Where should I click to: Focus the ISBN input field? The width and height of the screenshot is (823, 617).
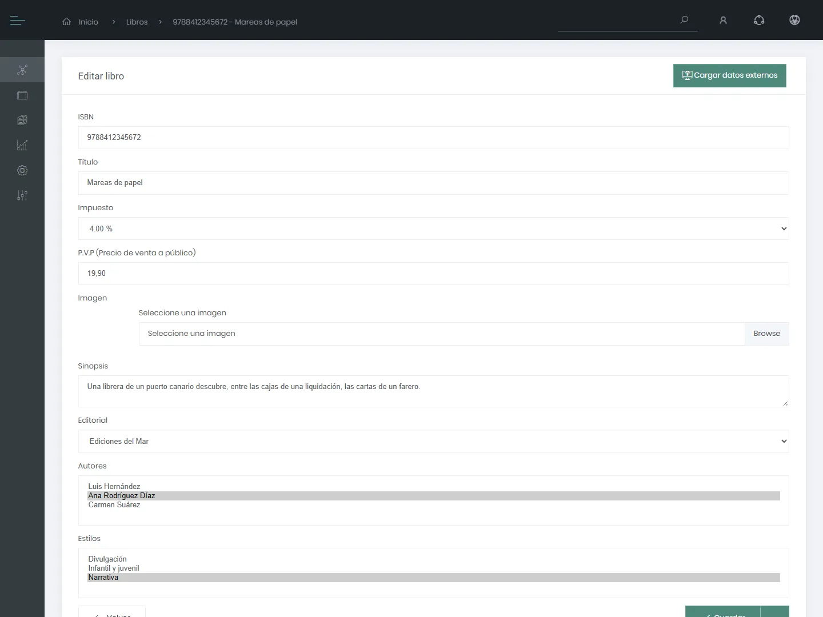point(433,138)
